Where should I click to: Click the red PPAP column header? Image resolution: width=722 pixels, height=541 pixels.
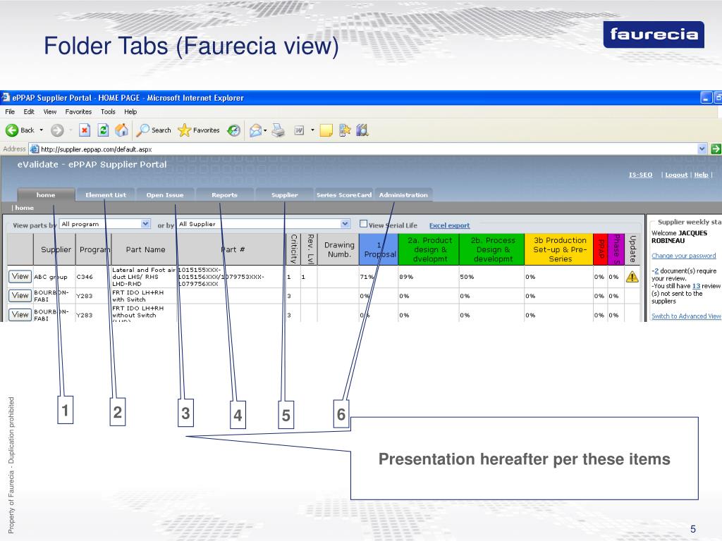tap(601, 249)
